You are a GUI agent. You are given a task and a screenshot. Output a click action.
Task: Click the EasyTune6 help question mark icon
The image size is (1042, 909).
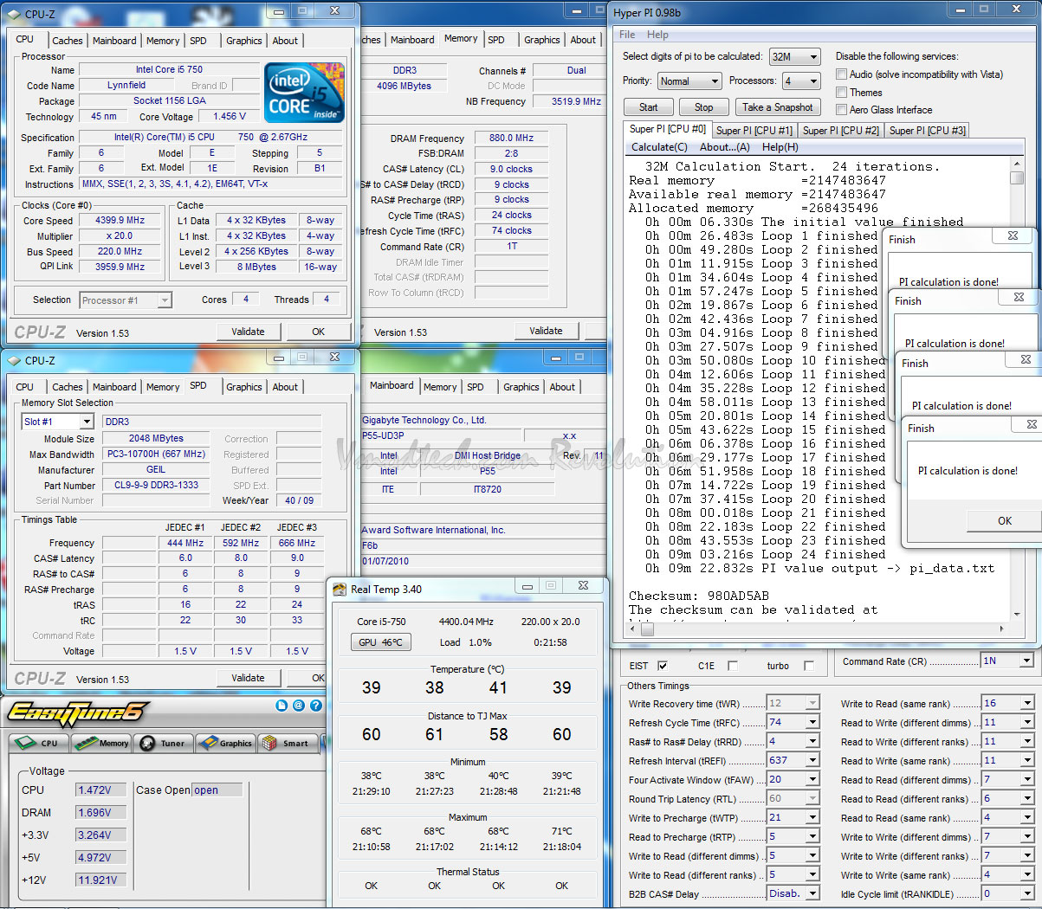click(315, 706)
